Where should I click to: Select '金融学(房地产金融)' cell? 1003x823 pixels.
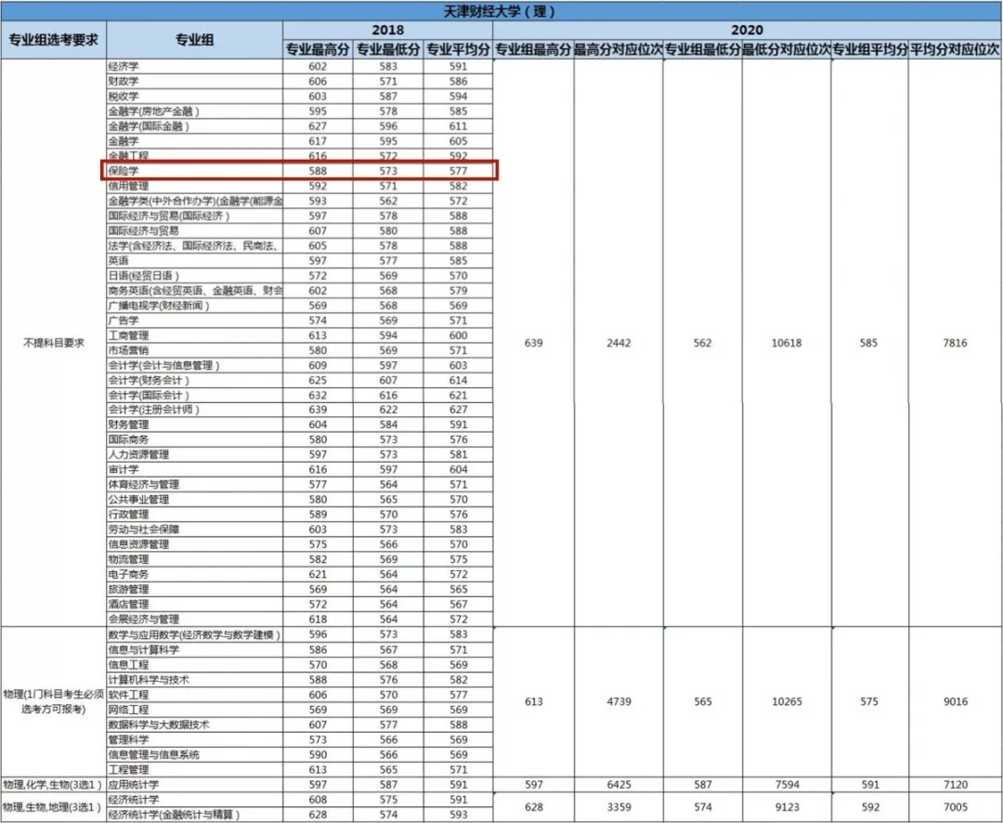(194, 111)
